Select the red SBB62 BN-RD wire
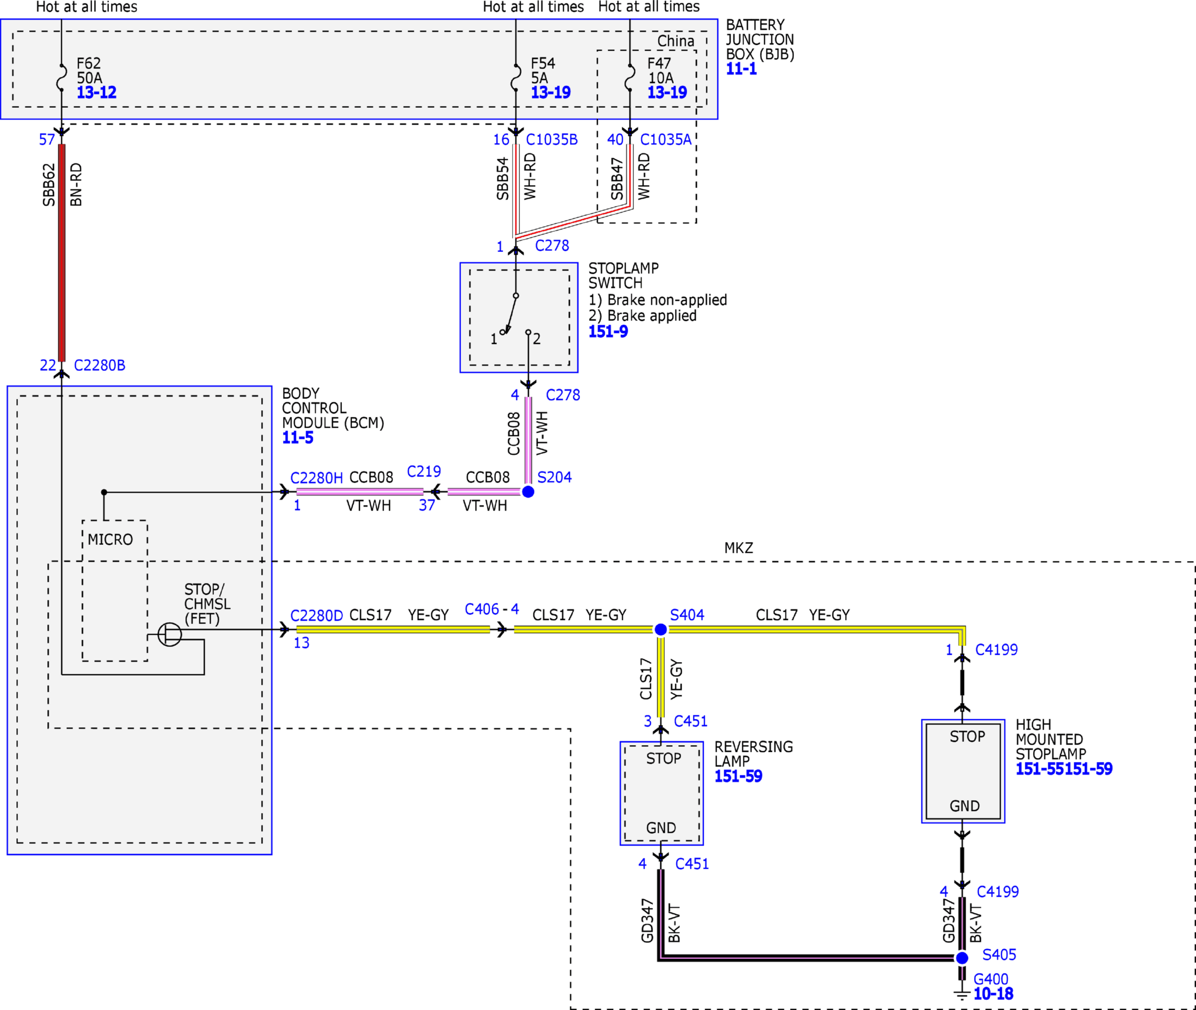1196x1010 pixels. coord(62,252)
